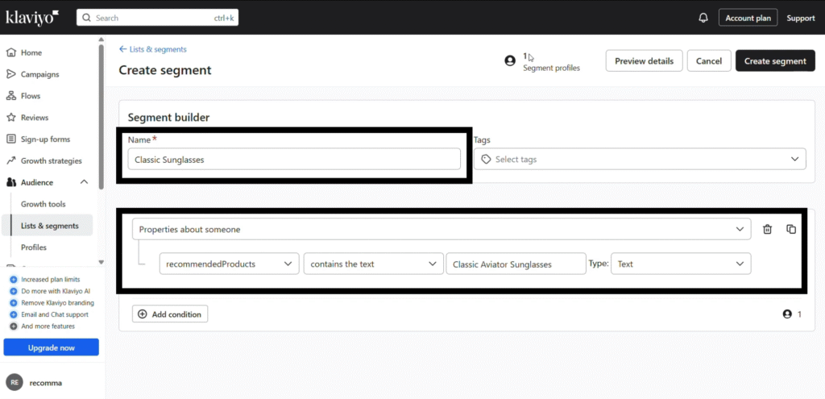This screenshot has width=825, height=399.
Task: Open Campaigns via its sidebar icon
Action: coord(11,74)
